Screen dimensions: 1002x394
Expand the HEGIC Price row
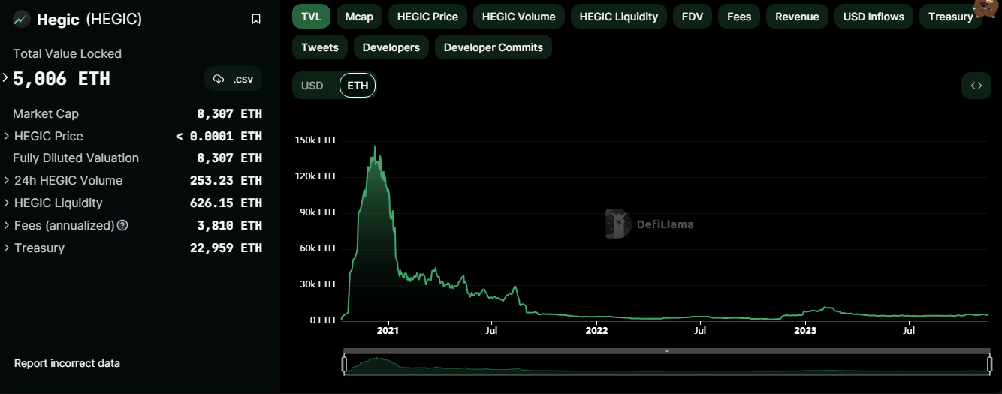tap(7, 136)
